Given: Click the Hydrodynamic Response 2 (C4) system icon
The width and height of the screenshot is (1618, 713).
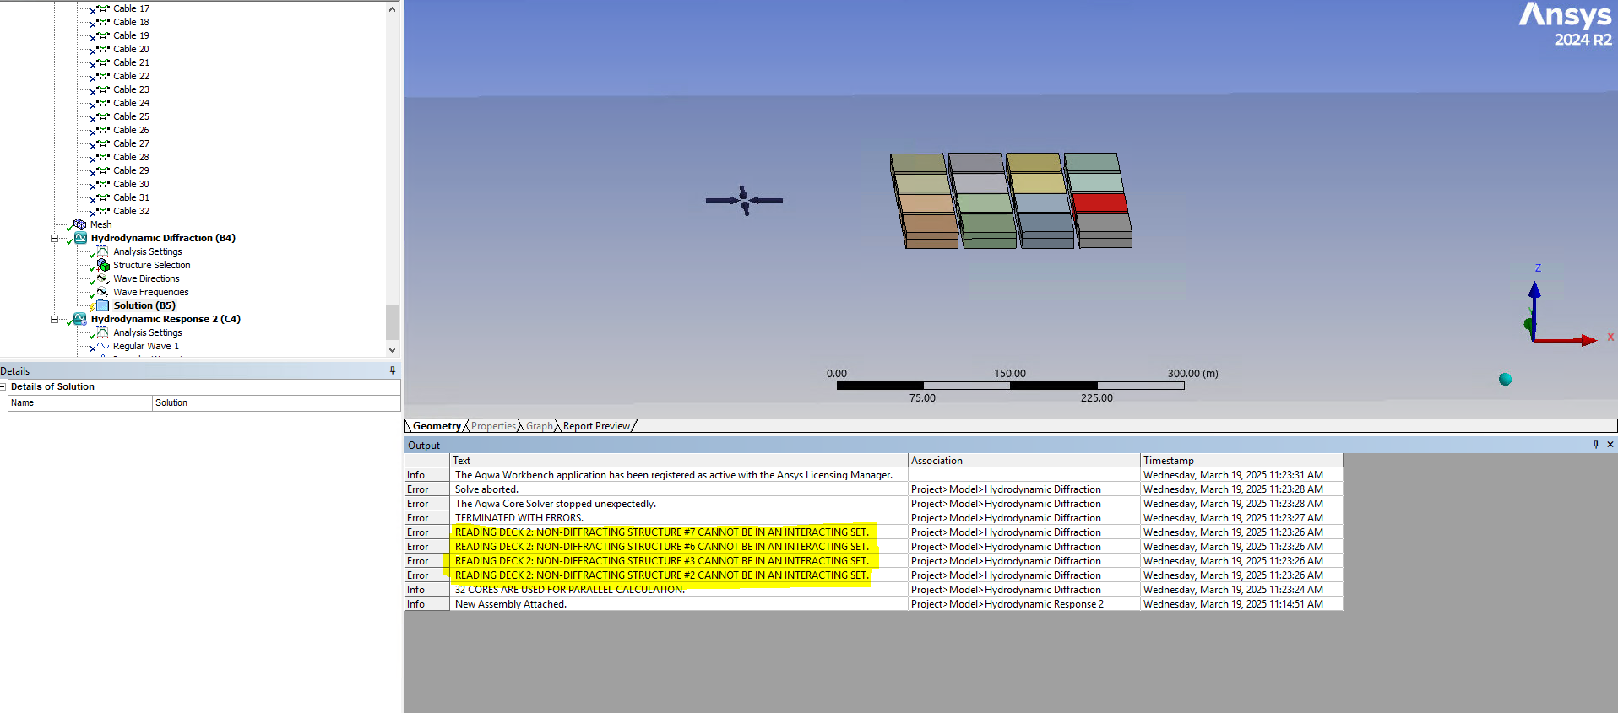Looking at the screenshot, I should click(80, 319).
